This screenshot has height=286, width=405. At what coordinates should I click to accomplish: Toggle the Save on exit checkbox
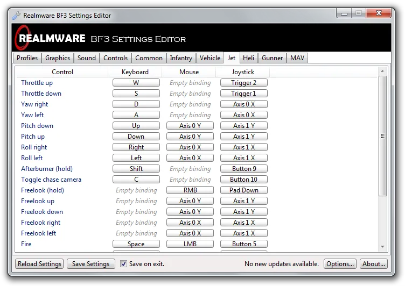(123, 264)
